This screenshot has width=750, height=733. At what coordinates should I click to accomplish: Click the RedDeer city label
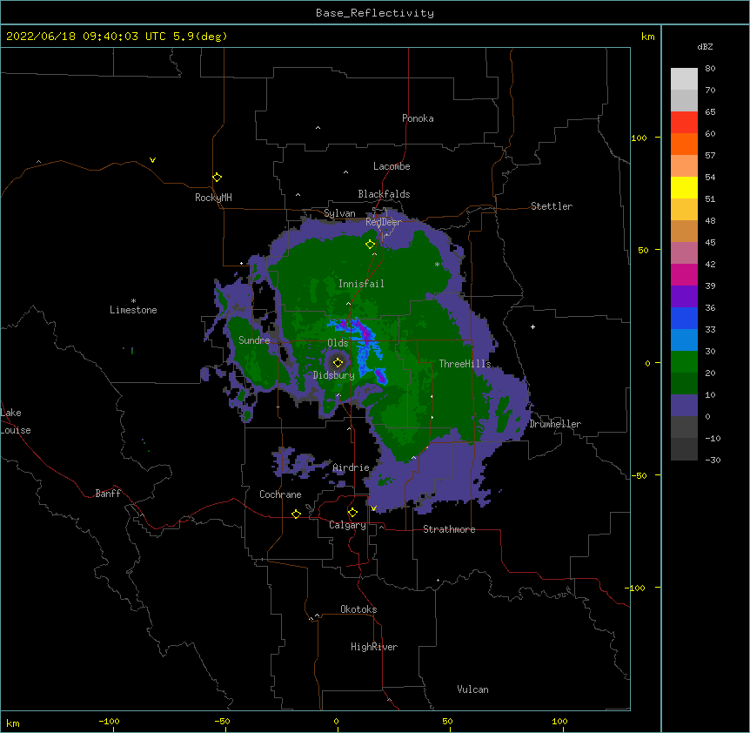pos(384,222)
